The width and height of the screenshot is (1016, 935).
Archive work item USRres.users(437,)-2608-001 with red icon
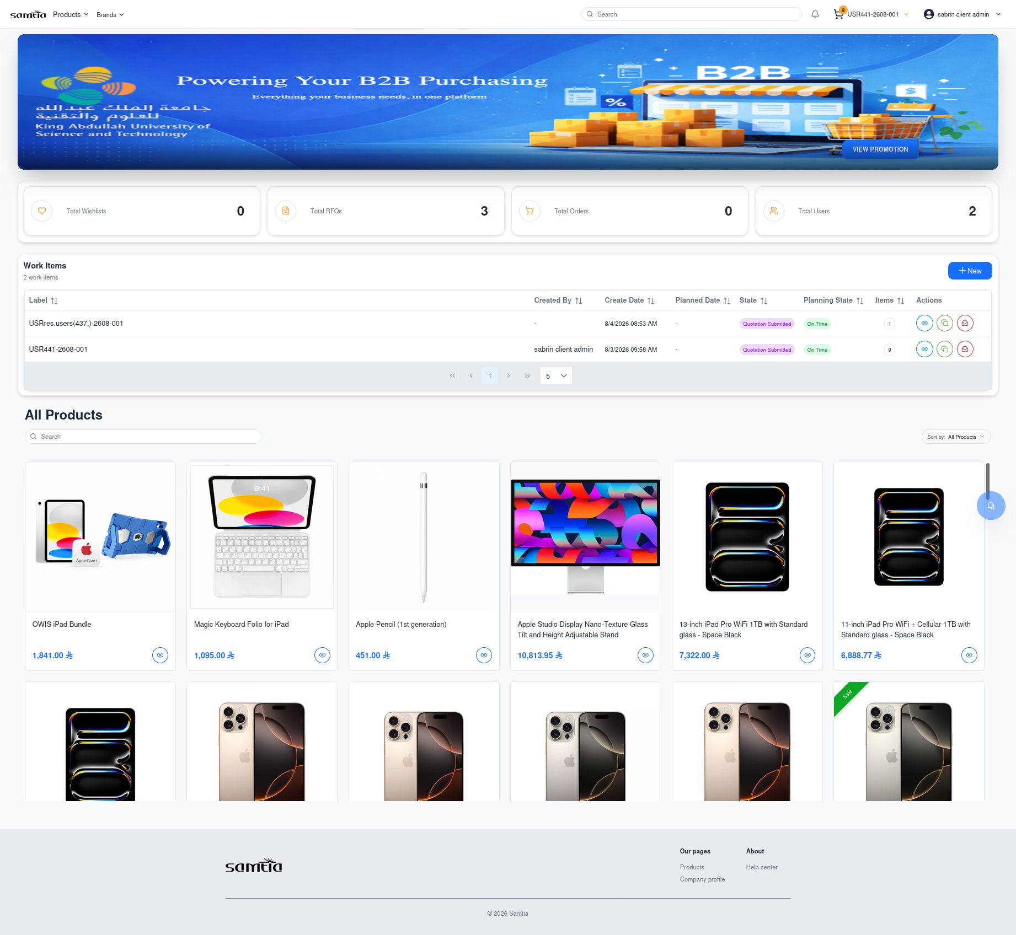coord(965,323)
